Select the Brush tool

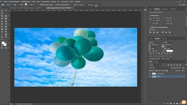tap(2, 21)
